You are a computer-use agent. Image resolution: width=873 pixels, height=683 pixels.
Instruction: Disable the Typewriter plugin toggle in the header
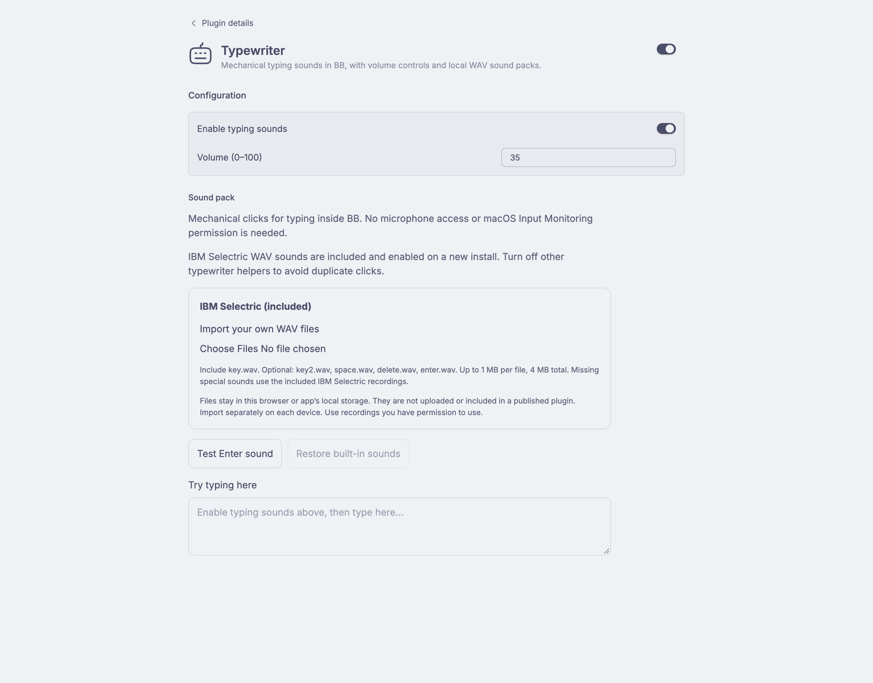pyautogui.click(x=666, y=49)
